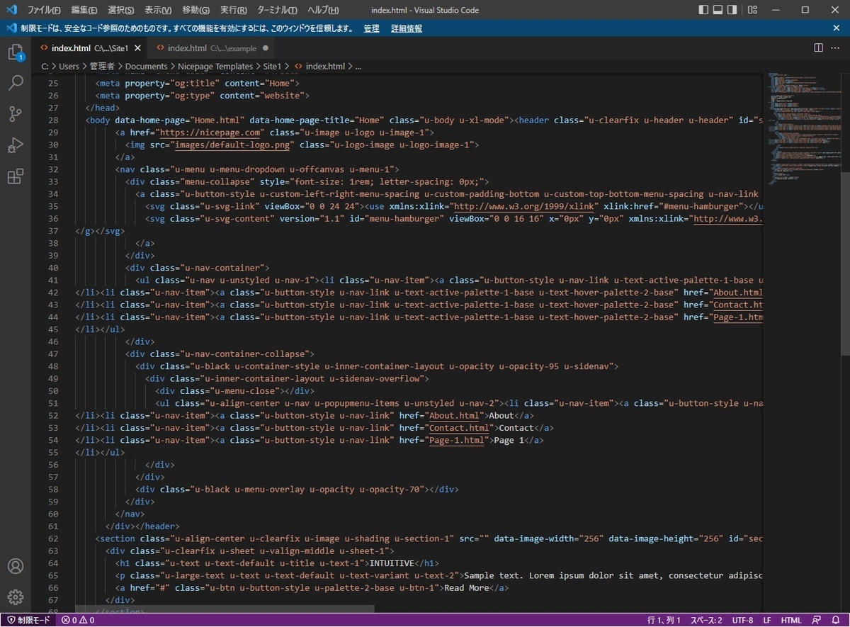Open the ファイル(F) menu
850x627 pixels.
pyautogui.click(x=44, y=10)
